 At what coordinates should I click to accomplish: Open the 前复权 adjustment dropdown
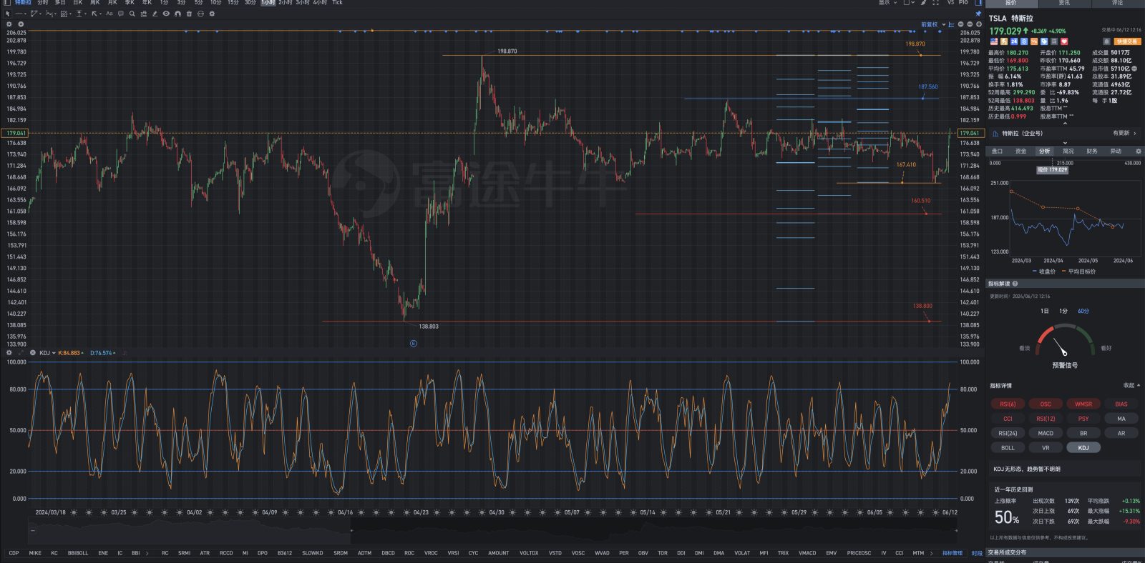click(933, 25)
